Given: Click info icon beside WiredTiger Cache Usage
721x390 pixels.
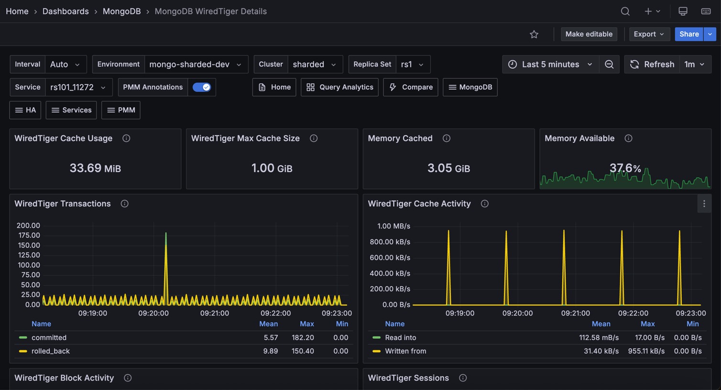Looking at the screenshot, I should click(x=126, y=139).
